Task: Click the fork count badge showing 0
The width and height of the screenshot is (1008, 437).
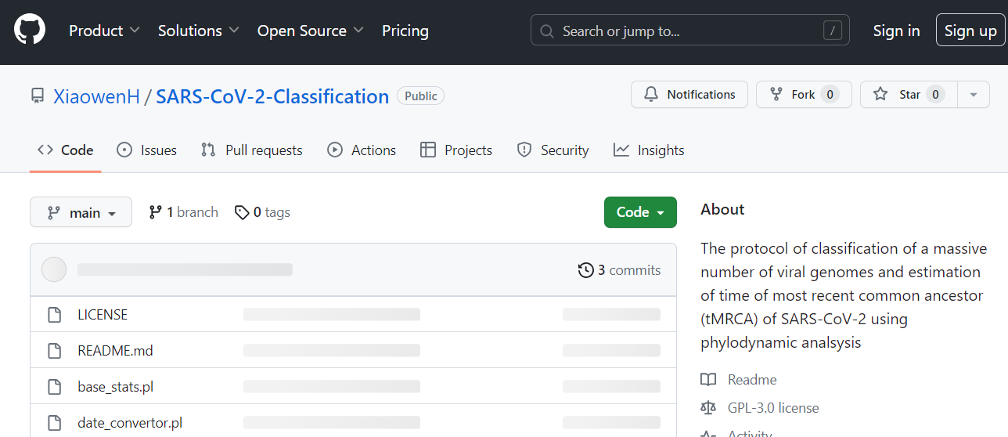Action: tap(830, 94)
